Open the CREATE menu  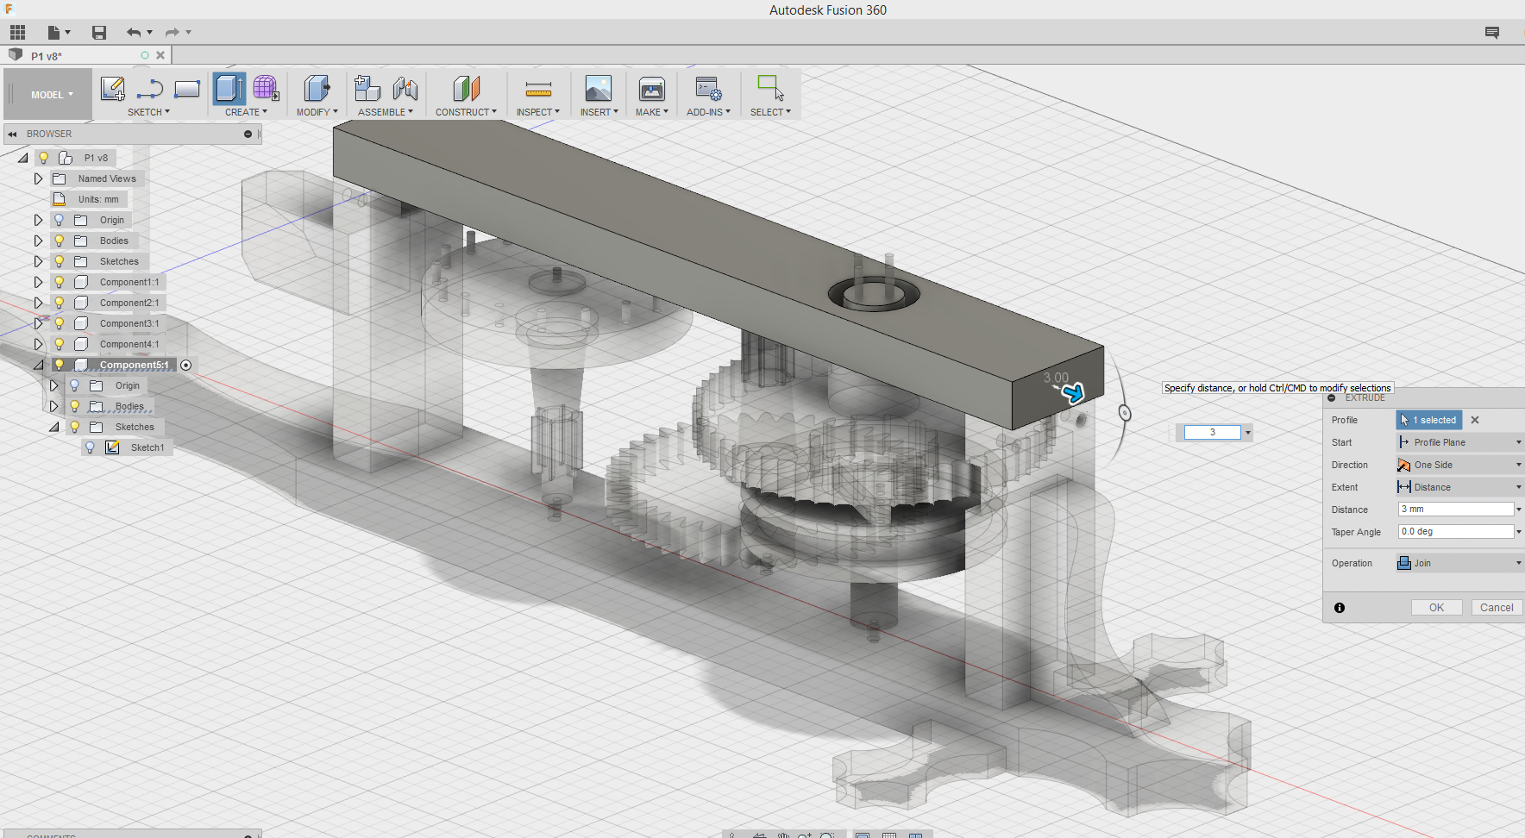(246, 112)
